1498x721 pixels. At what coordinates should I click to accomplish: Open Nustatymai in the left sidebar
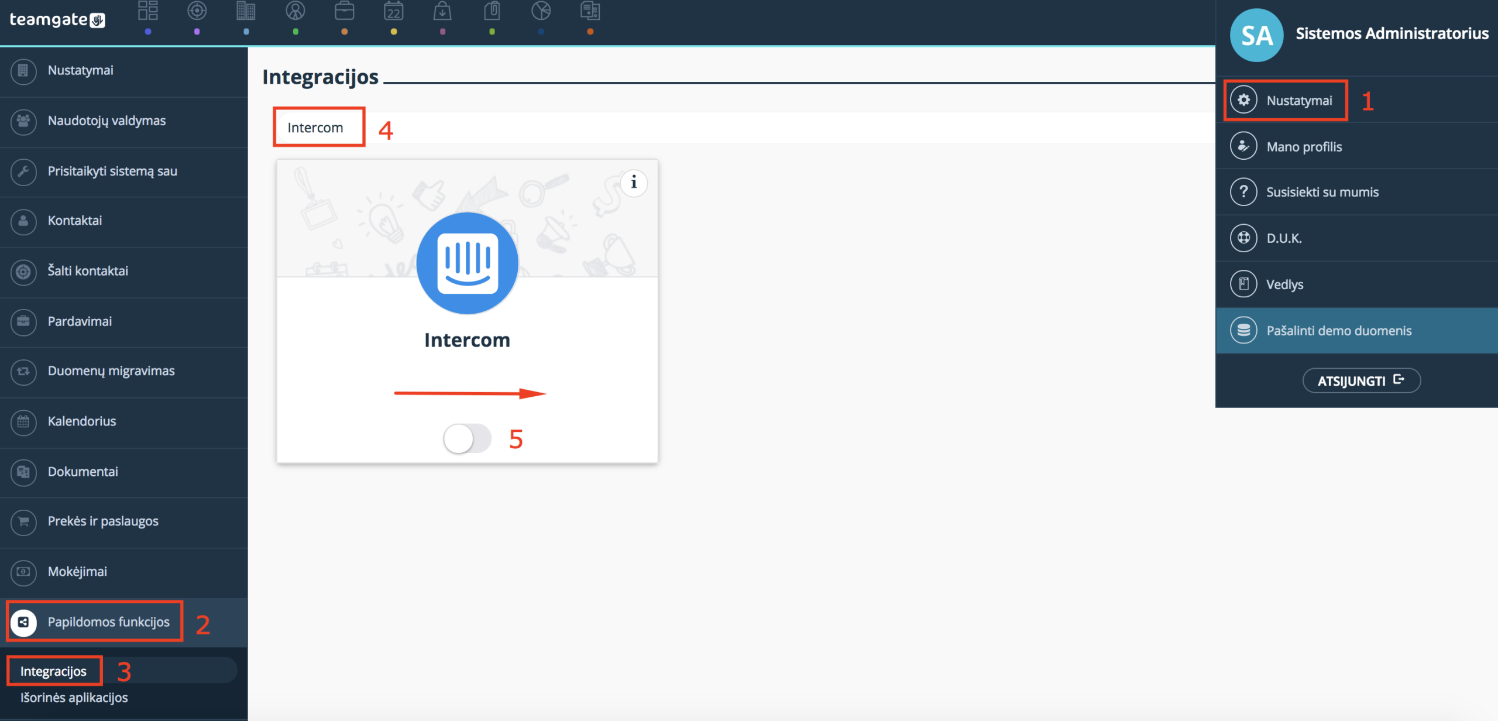coord(123,71)
